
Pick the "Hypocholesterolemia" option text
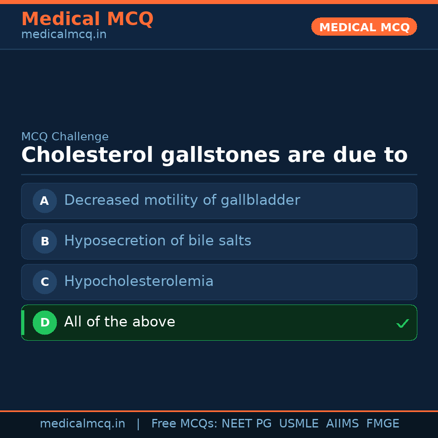click(139, 281)
